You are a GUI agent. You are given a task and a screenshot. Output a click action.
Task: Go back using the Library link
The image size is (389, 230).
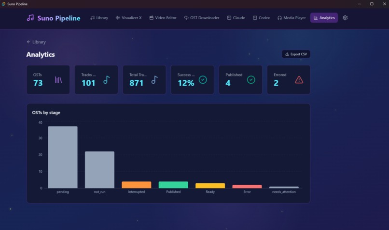[x=36, y=42]
